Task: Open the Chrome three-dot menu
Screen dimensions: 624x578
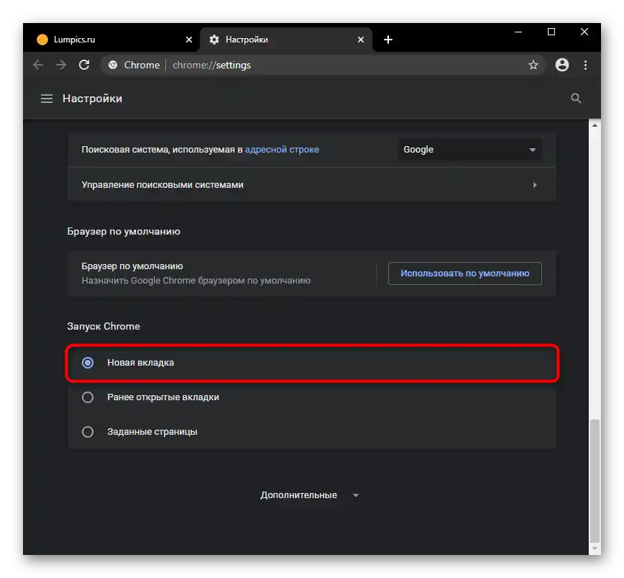Action: pos(585,65)
